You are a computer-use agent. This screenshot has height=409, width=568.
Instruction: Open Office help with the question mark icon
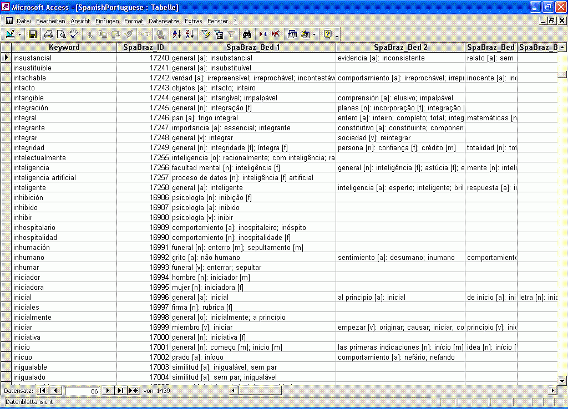click(x=327, y=34)
